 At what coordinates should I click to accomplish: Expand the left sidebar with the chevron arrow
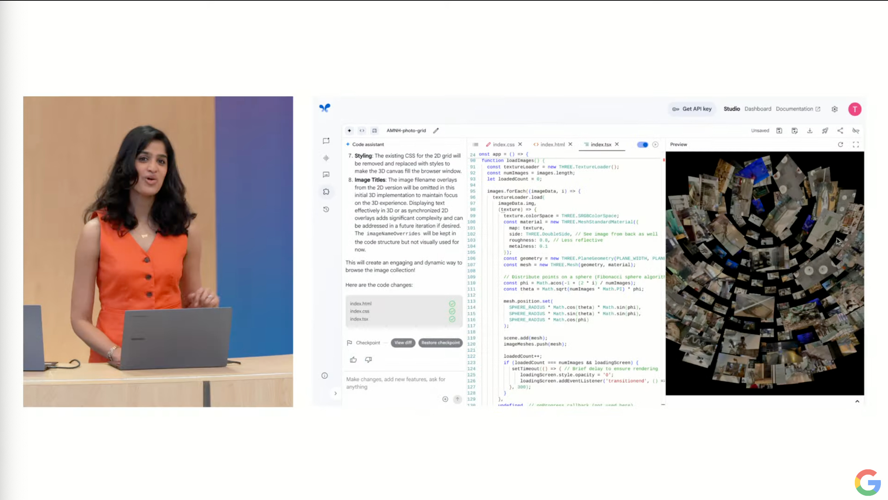[x=335, y=393]
